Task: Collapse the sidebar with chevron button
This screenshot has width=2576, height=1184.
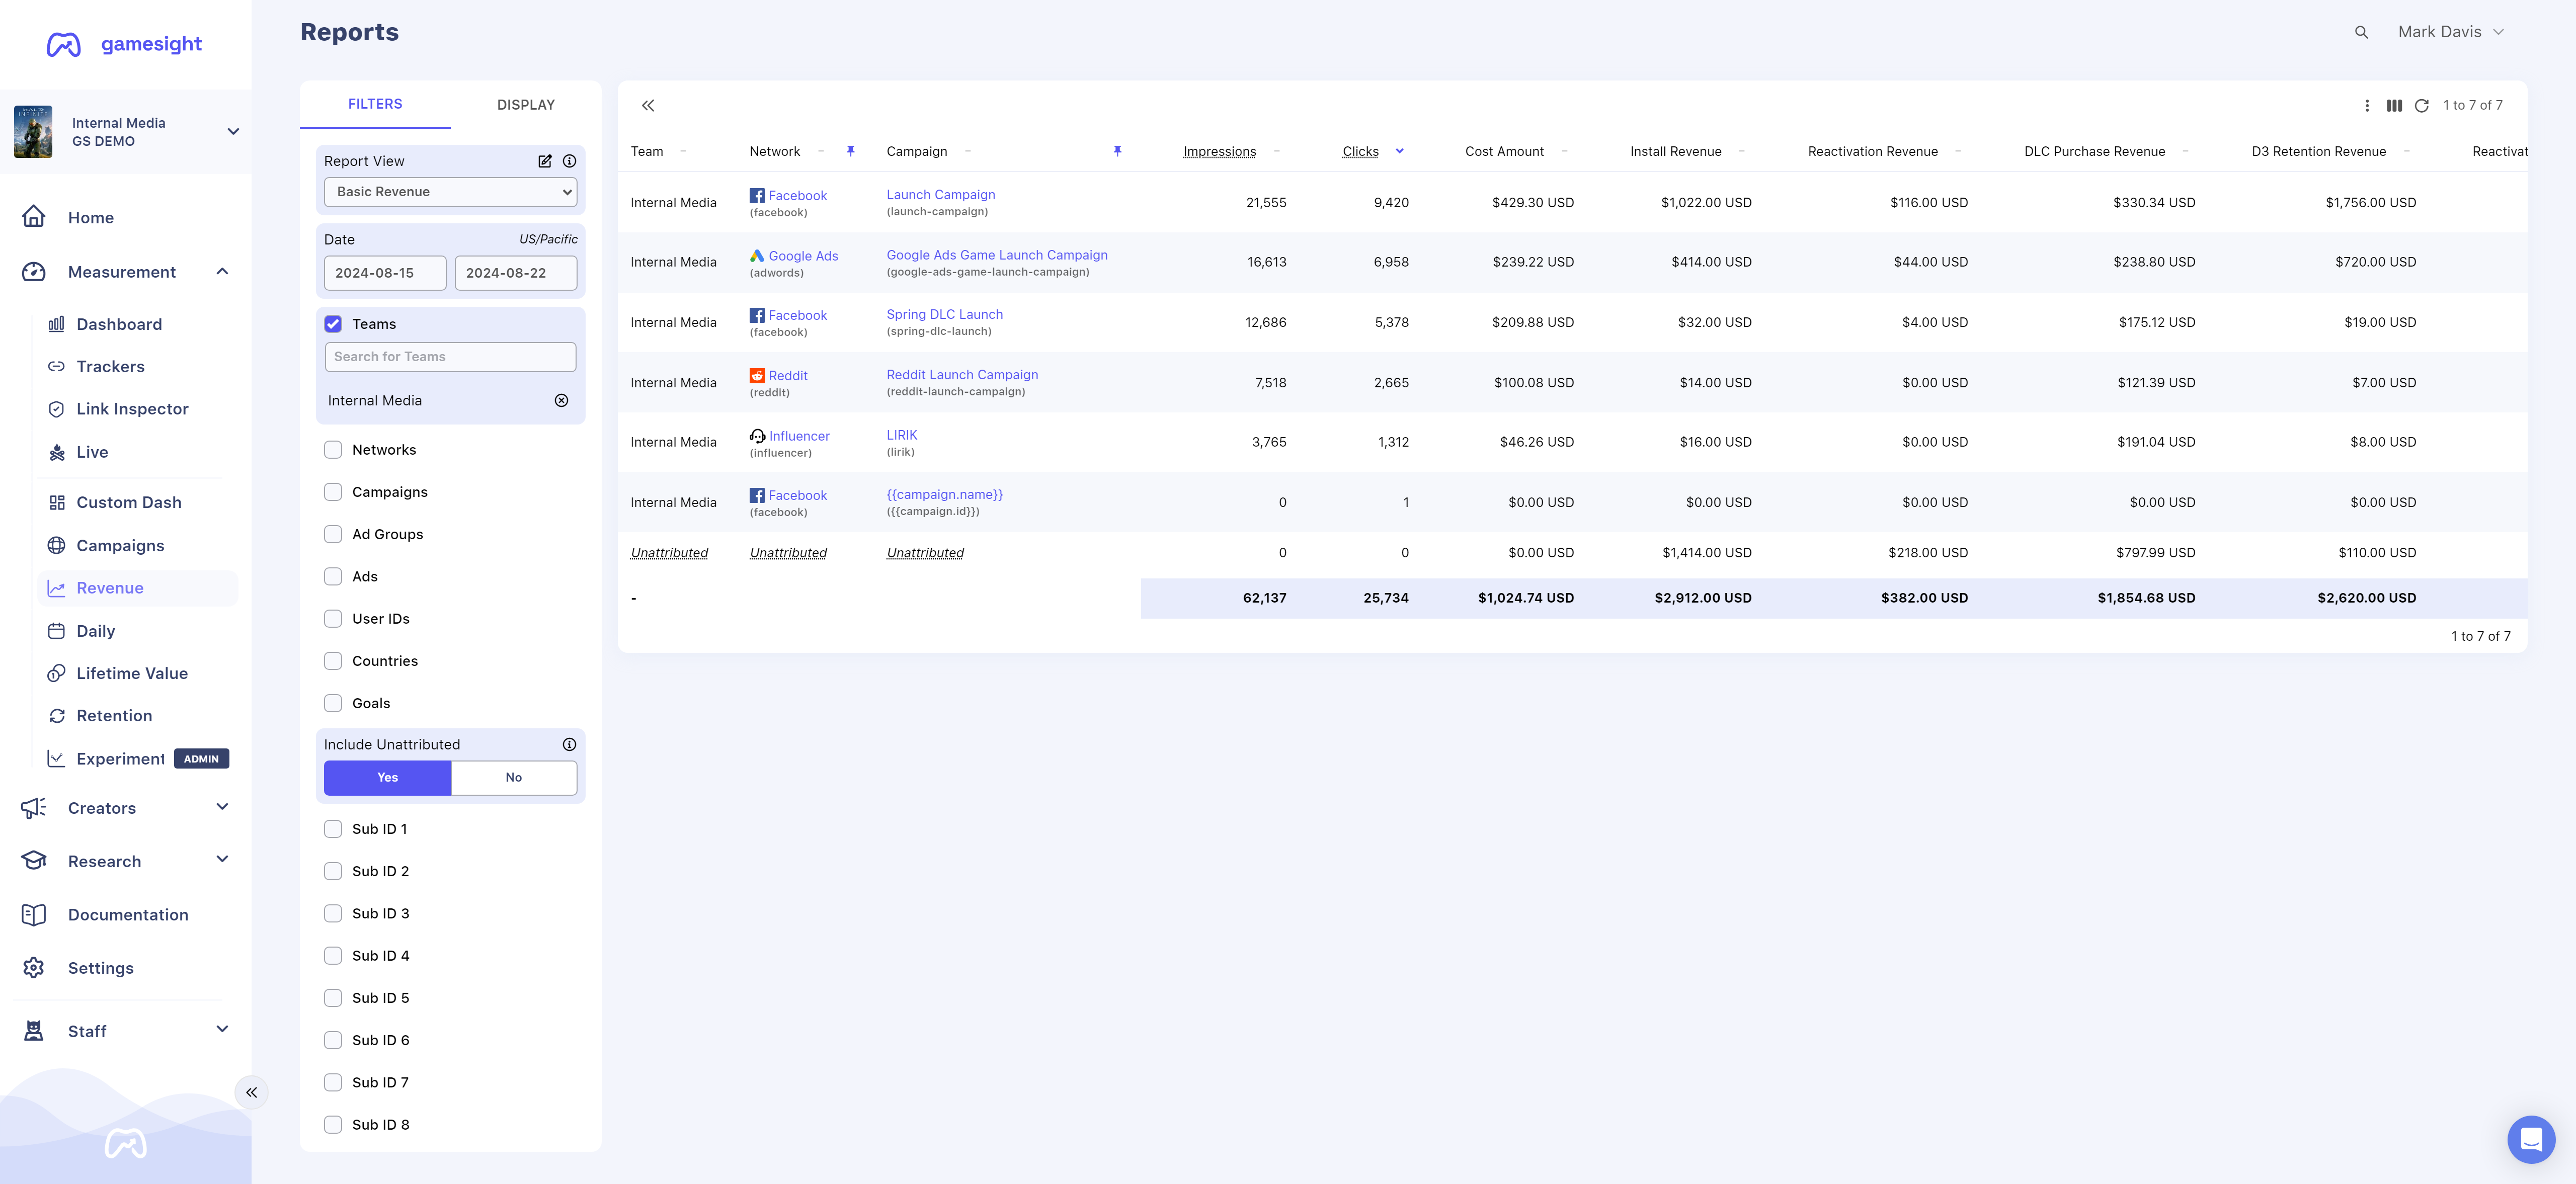Action: pos(251,1092)
